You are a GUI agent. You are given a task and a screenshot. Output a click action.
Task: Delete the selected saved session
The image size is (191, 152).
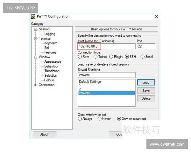click(146, 98)
